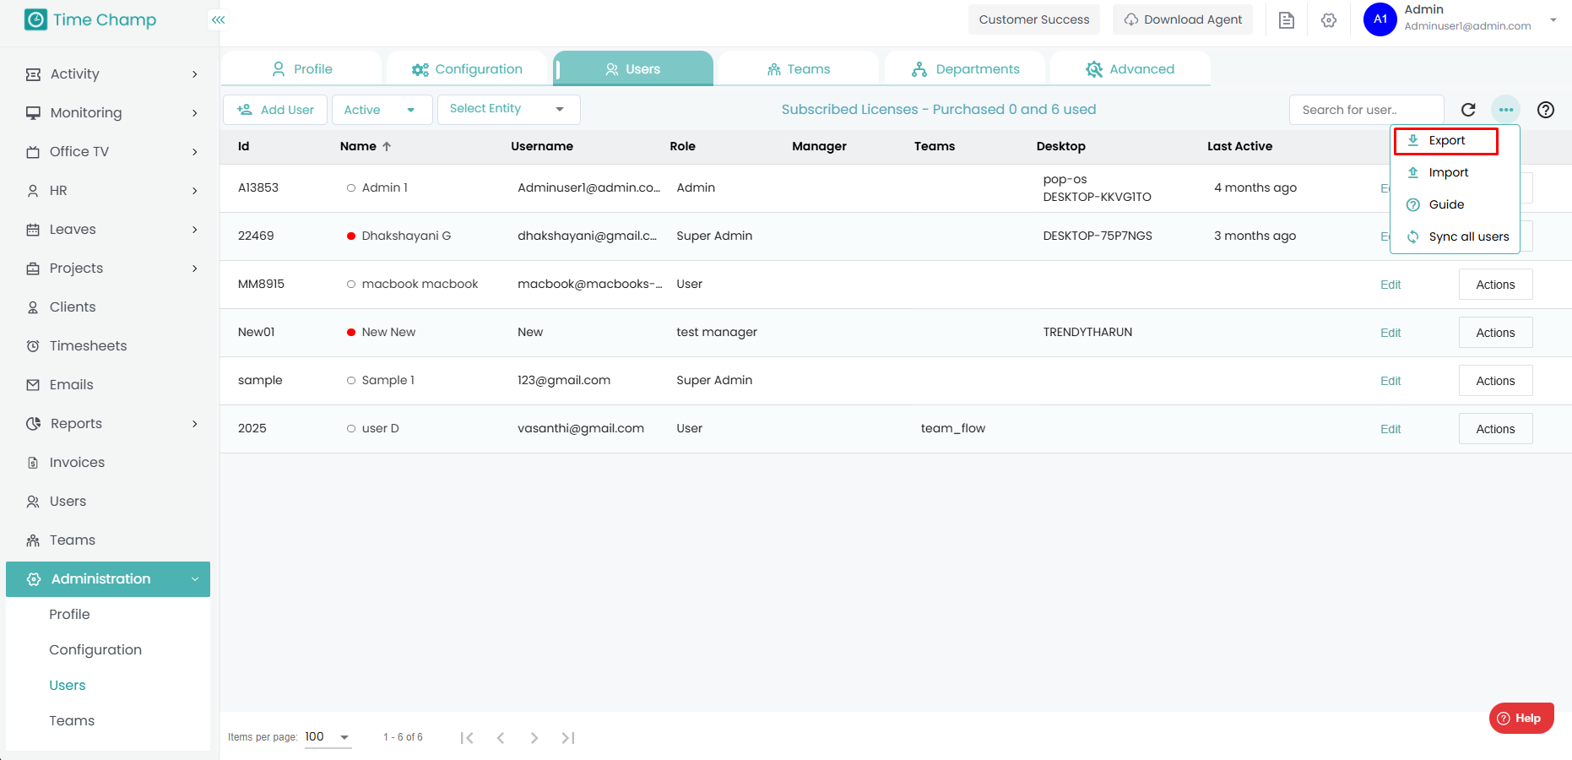The image size is (1572, 760).
Task: Refresh the users list
Action: click(1468, 110)
